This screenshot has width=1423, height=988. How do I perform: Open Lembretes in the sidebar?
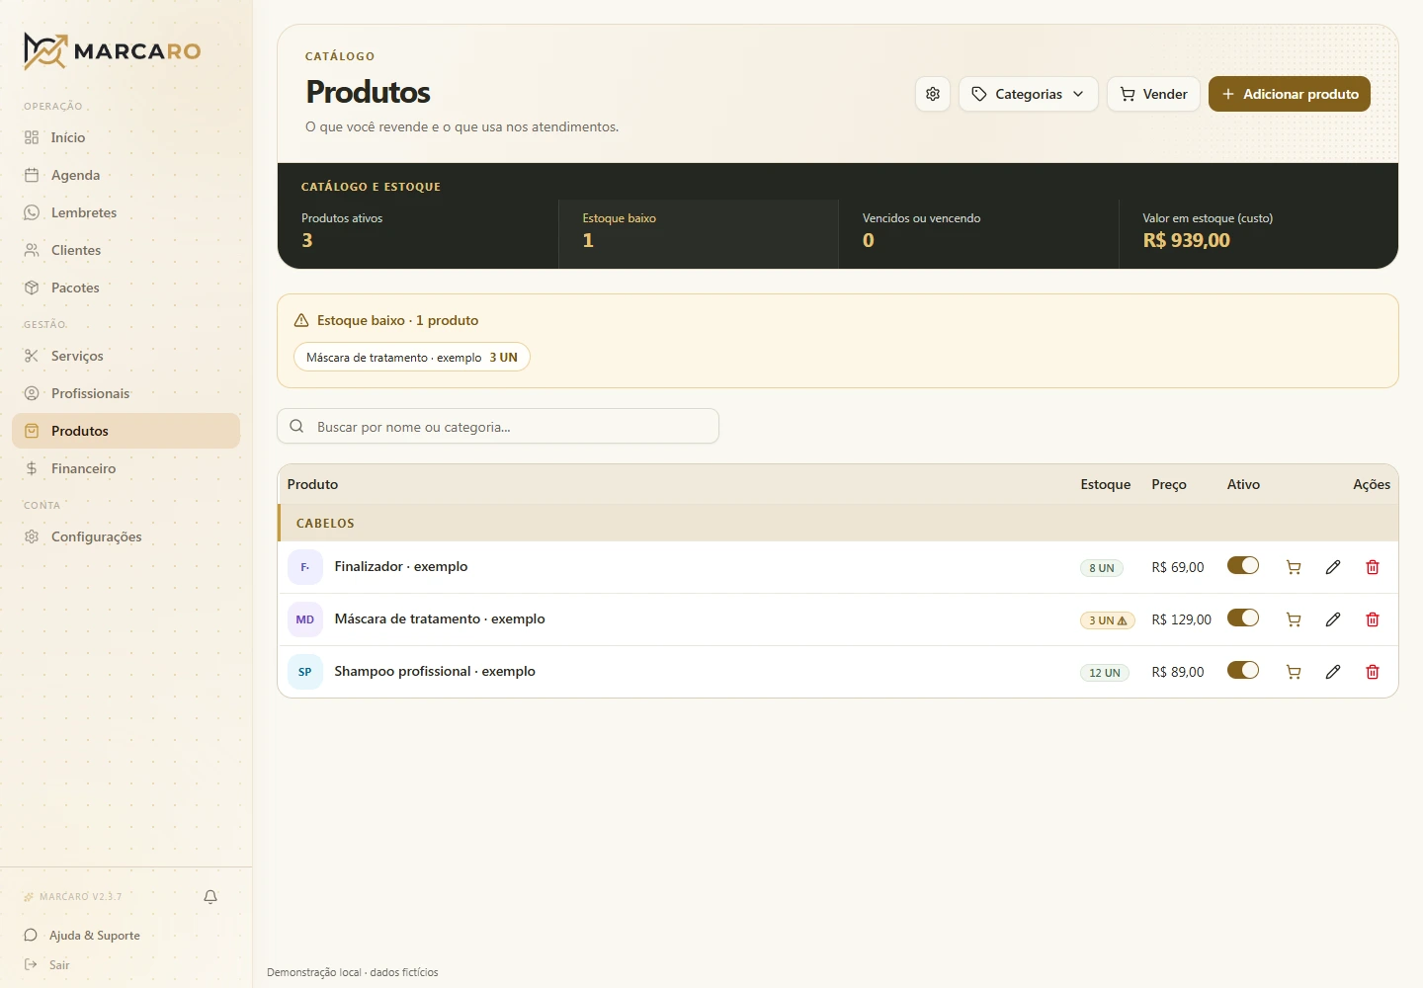(126, 212)
